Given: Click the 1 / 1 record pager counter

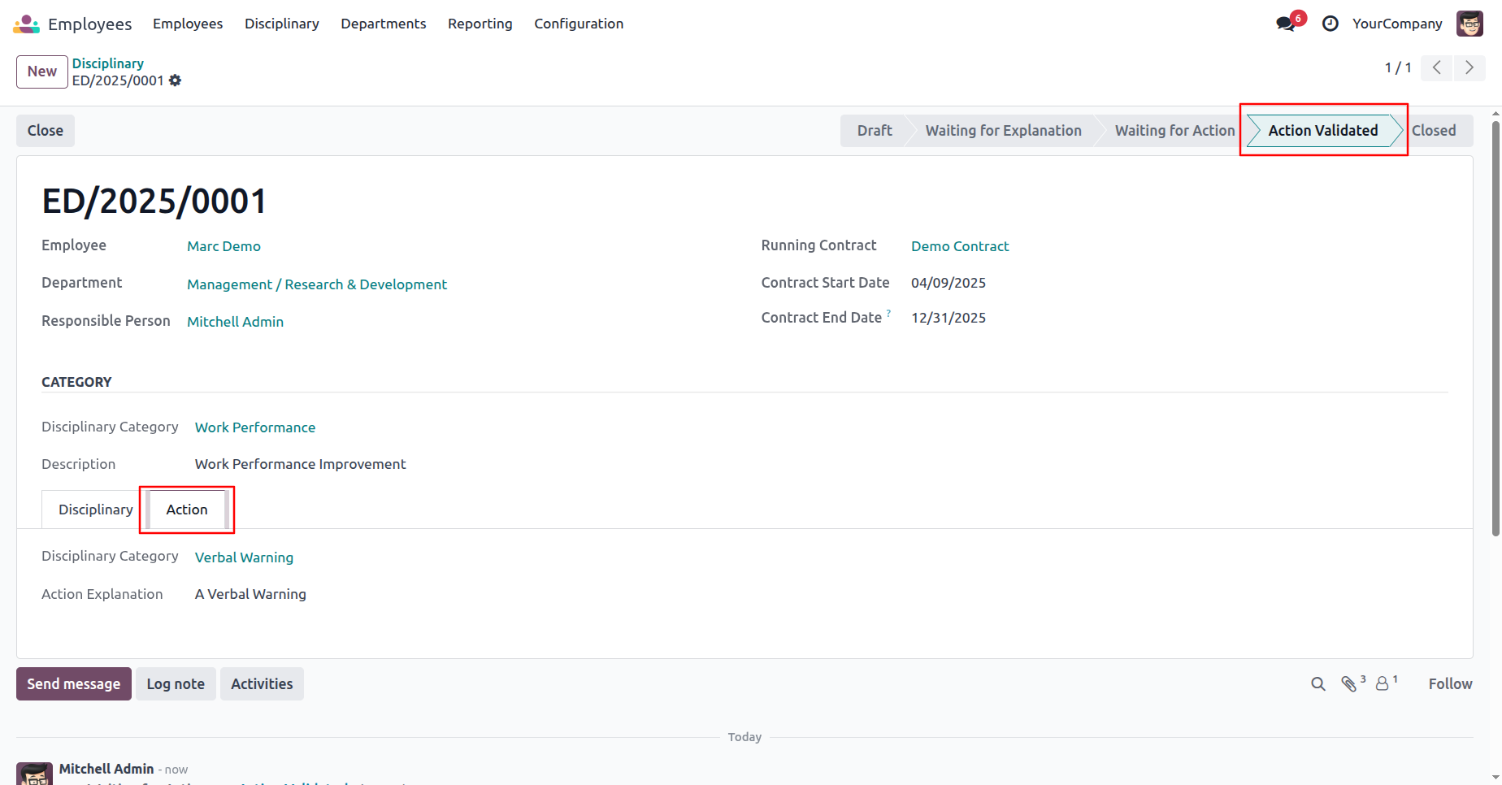Looking at the screenshot, I should coord(1398,67).
